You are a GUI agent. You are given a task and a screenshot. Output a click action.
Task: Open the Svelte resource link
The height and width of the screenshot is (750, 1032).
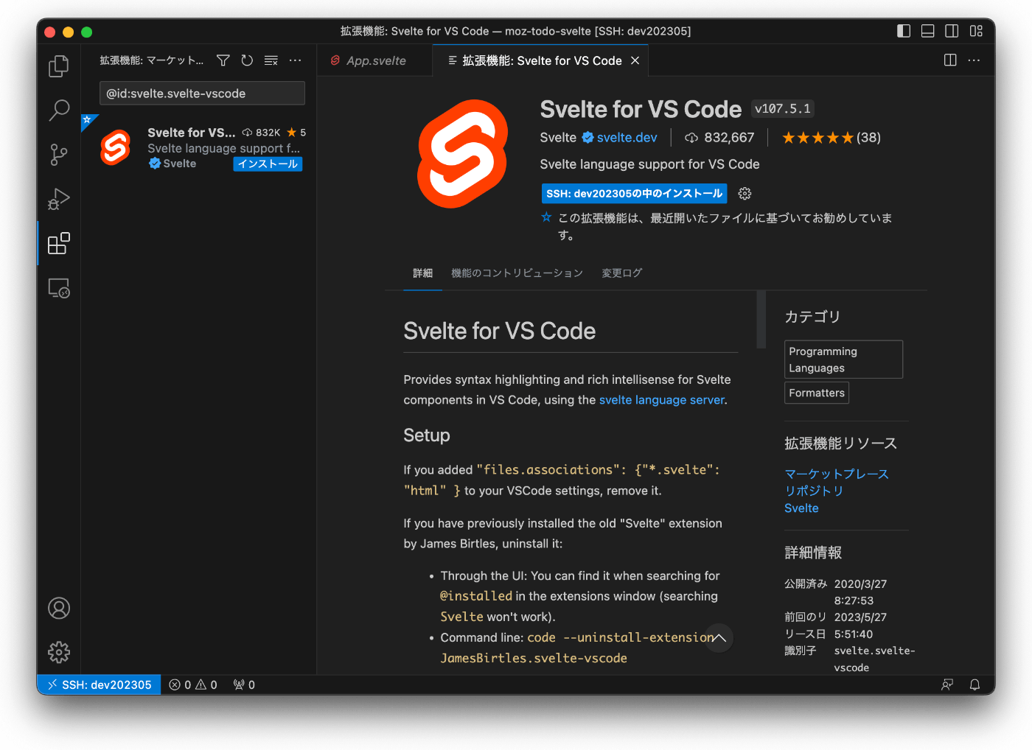pos(801,508)
